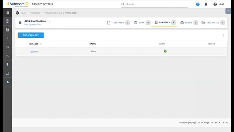
Task: Open the P projects sidebar item
Action: (x=7, y=38)
